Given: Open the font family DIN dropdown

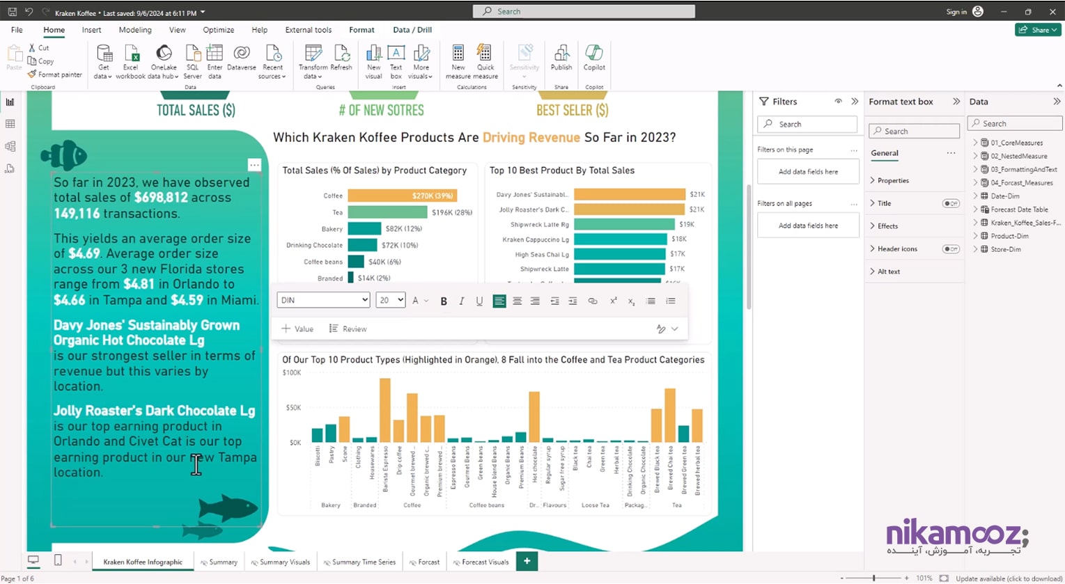Looking at the screenshot, I should [x=323, y=300].
